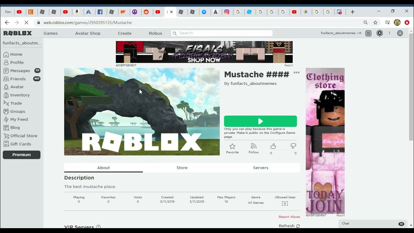Click the page vertical scrollbar
Screen dimensions: 414x233
(x=411, y=87)
